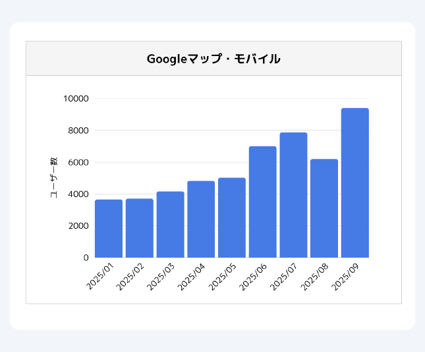Image resolution: width=425 pixels, height=352 pixels.
Task: Click the ユーザー数 y-axis label
Action: click(x=53, y=178)
